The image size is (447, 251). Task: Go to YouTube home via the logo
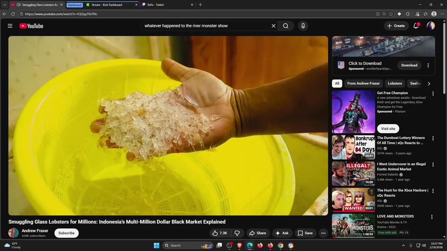click(x=31, y=26)
